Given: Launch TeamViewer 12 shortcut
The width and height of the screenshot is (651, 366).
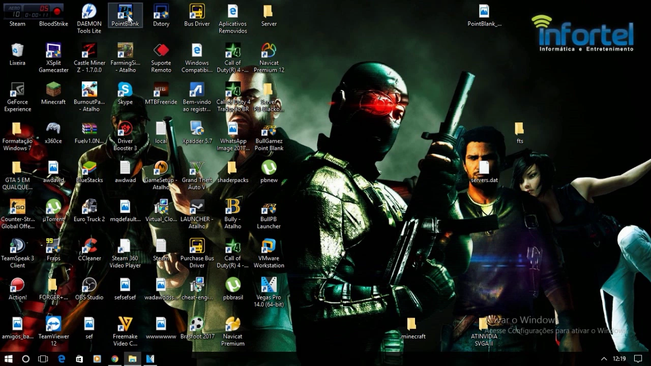Looking at the screenshot, I should pos(53,332).
